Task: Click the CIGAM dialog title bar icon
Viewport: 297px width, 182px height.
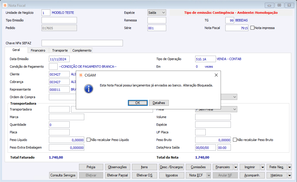Action: point(81,75)
